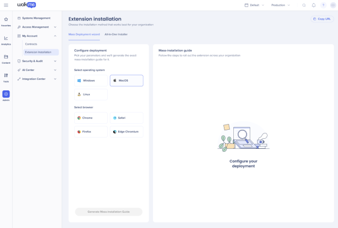Open the Production environment dropdown
This screenshot has width=338, height=228.
pyautogui.click(x=281, y=5)
